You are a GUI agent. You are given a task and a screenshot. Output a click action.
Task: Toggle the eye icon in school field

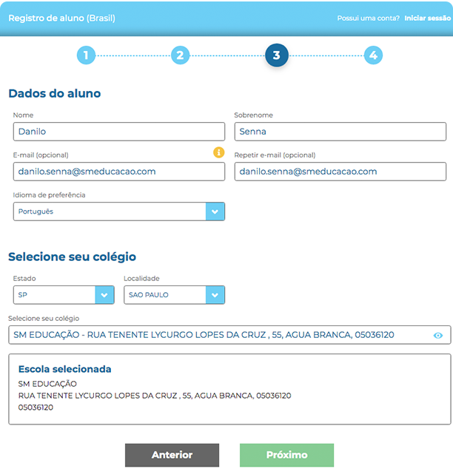tap(437, 336)
